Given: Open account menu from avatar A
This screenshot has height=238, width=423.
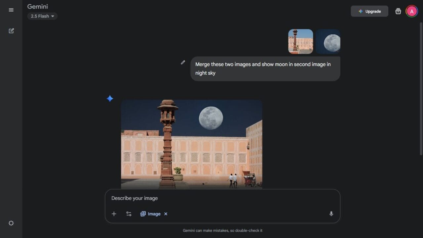Looking at the screenshot, I should (x=411, y=11).
